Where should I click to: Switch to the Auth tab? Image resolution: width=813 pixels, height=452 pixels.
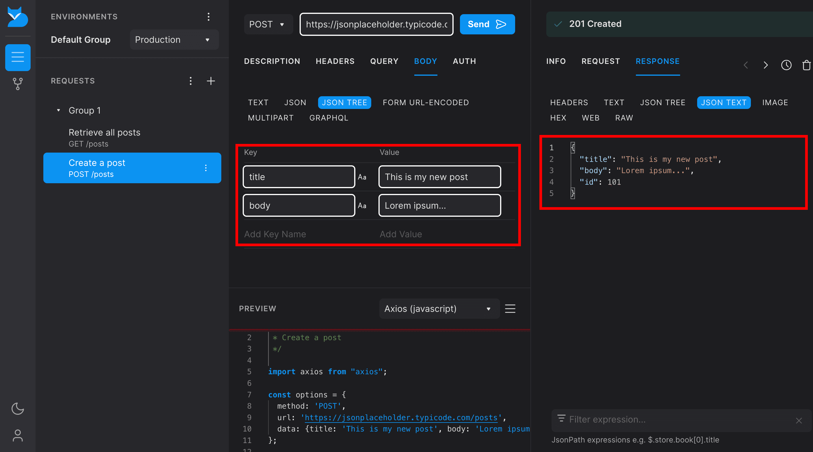(465, 61)
